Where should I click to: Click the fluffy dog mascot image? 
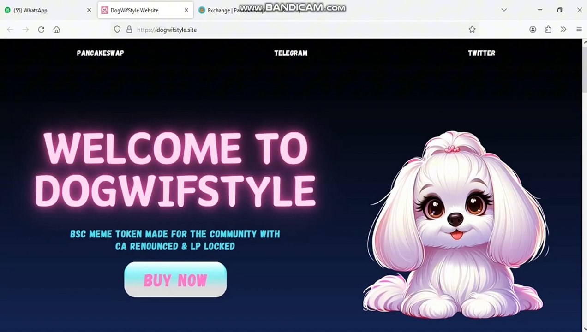[x=456, y=225]
